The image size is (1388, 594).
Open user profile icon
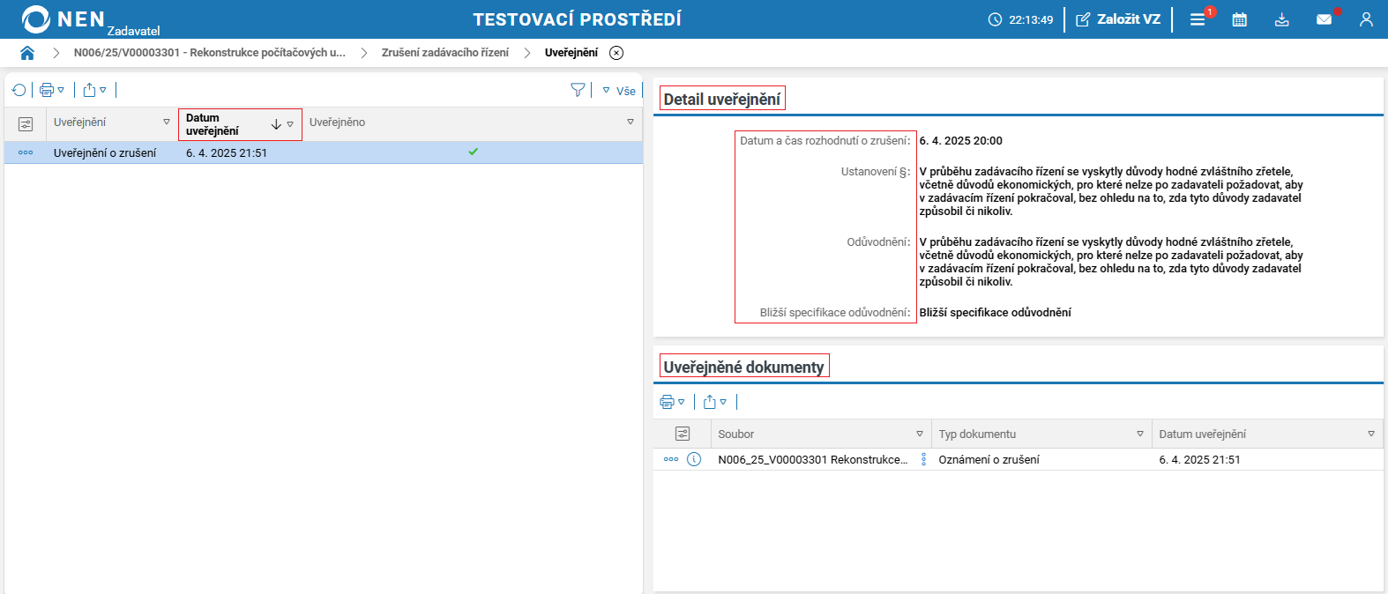click(x=1366, y=19)
